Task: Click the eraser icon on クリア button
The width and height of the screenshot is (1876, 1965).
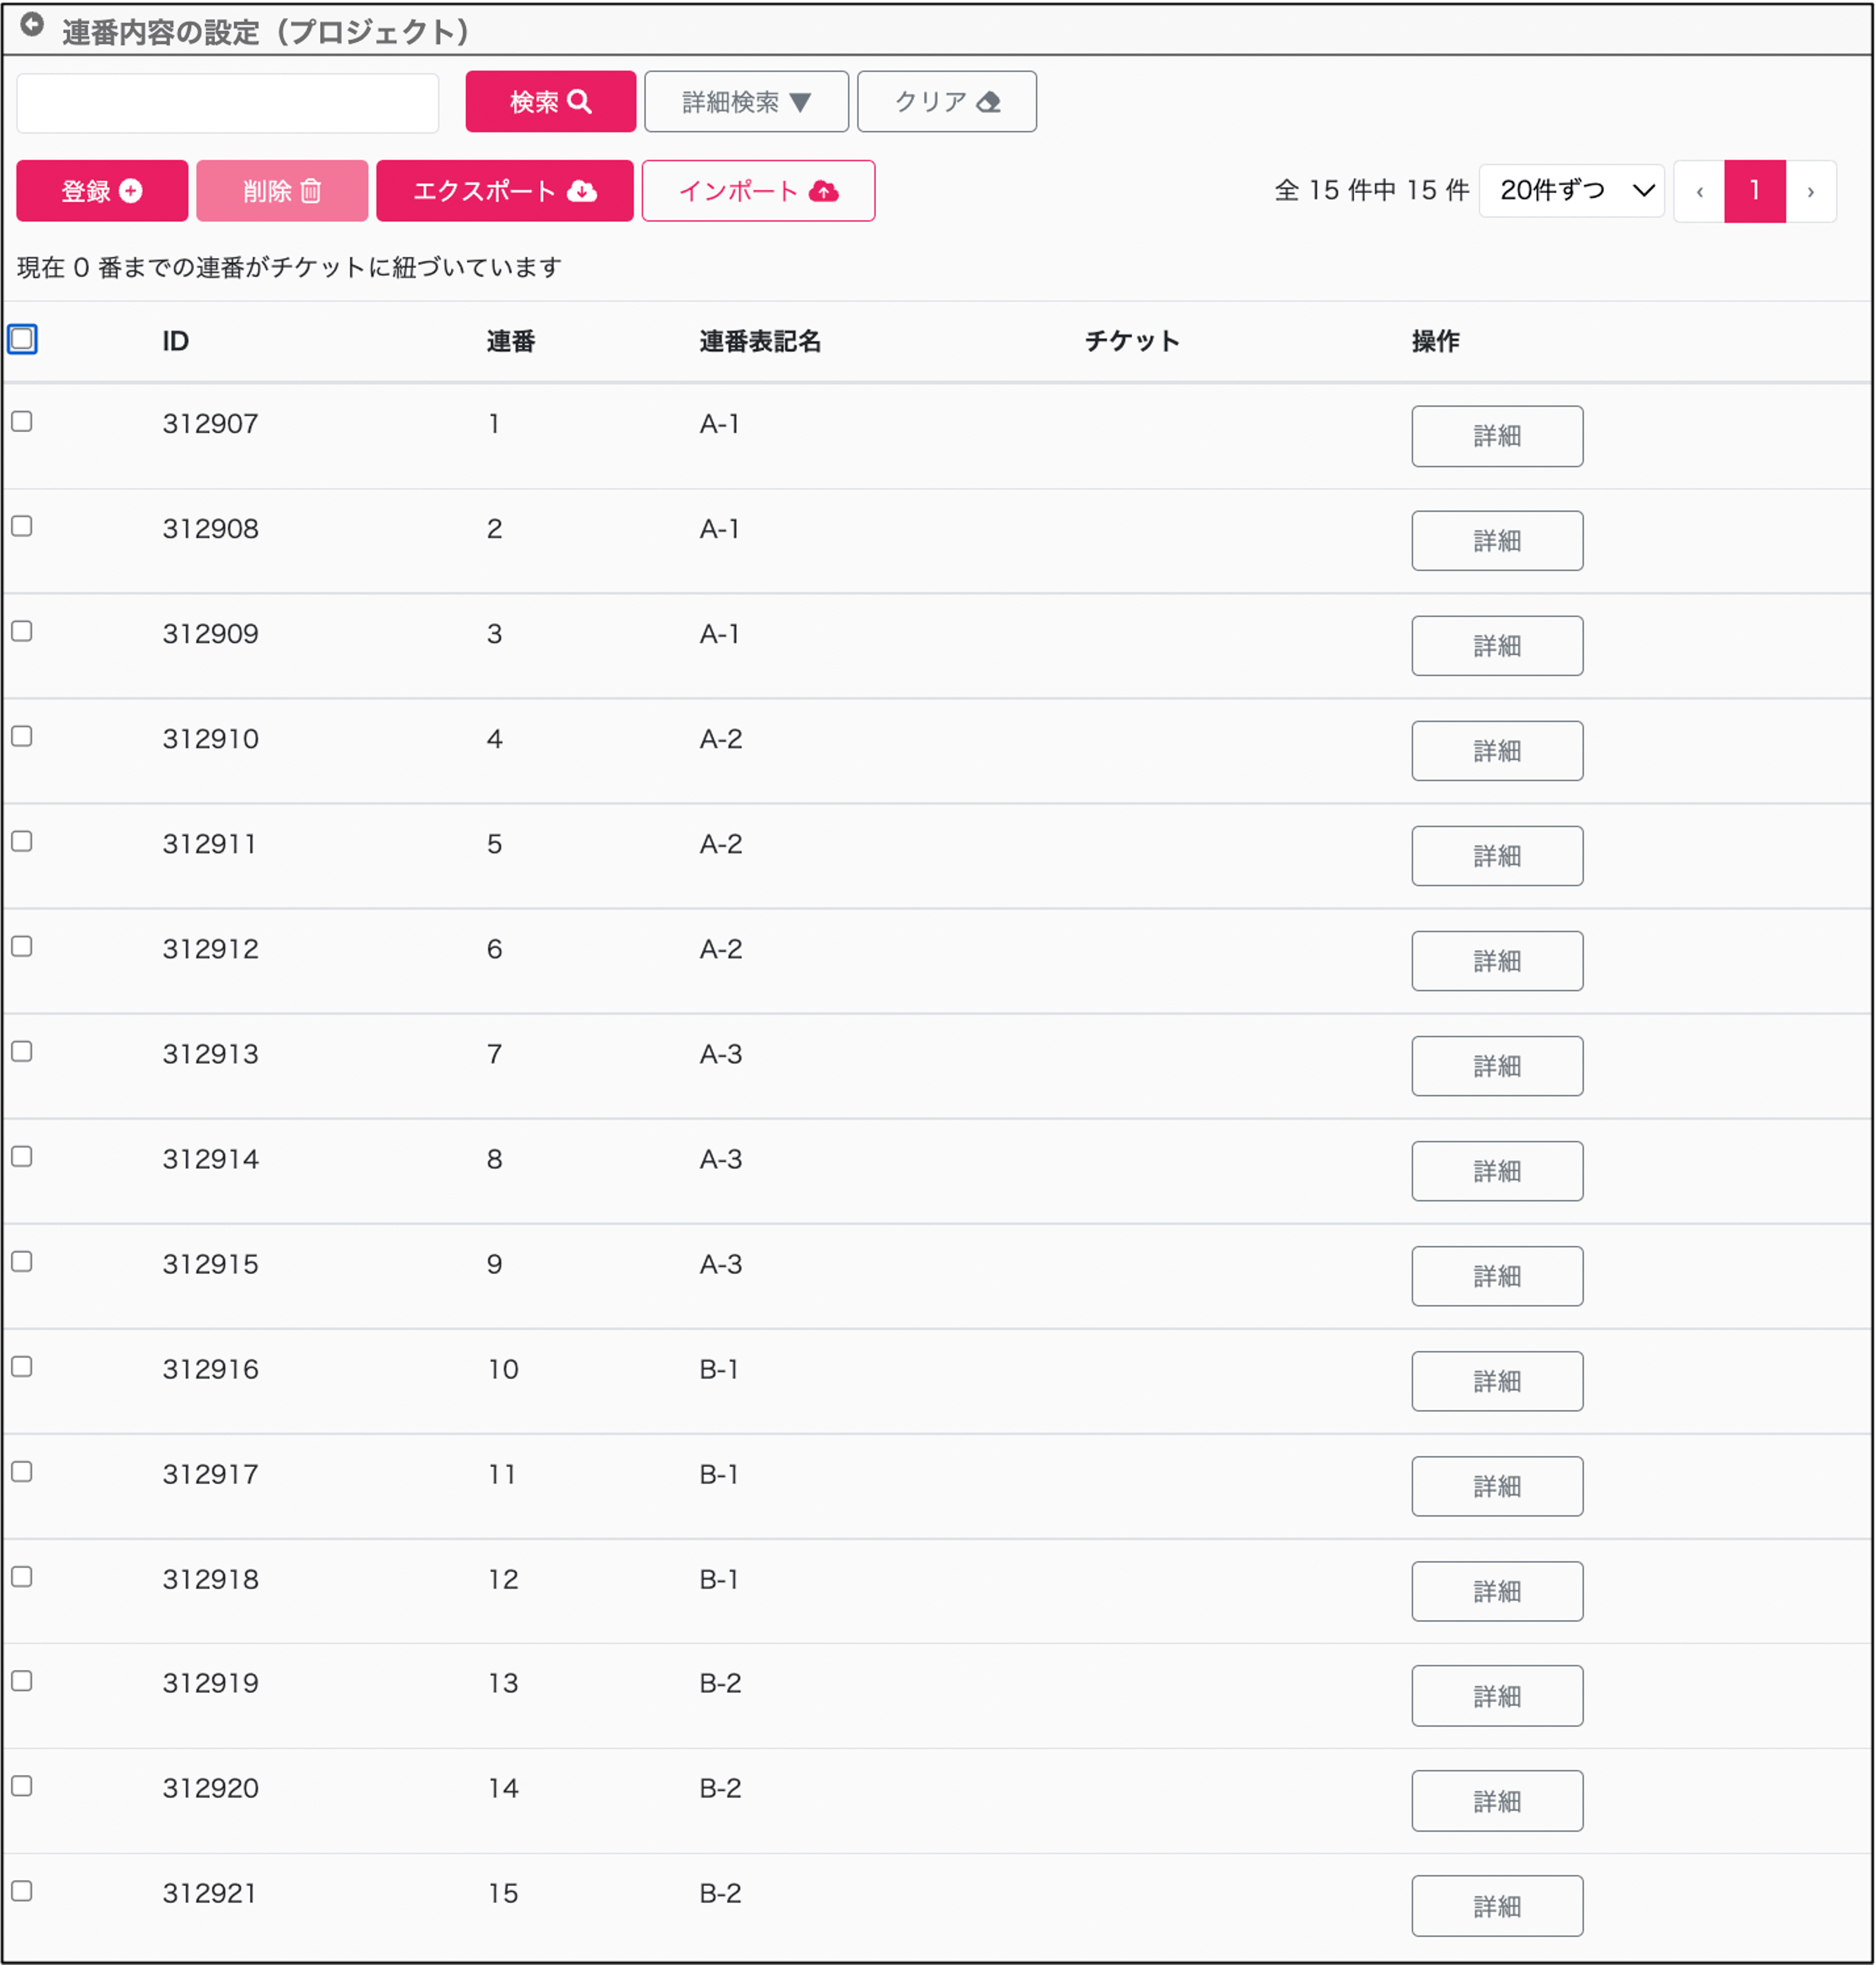Action: click(989, 102)
